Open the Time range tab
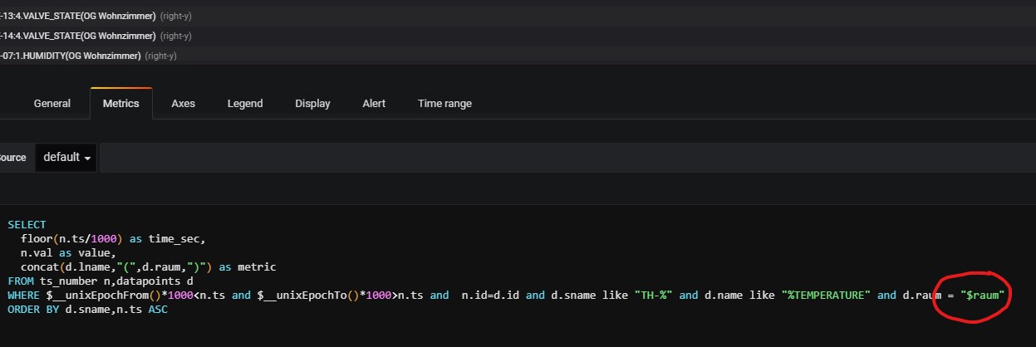Image resolution: width=1036 pixels, height=347 pixels. 444,104
